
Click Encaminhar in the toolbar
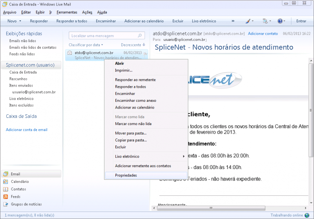[x=106, y=21]
